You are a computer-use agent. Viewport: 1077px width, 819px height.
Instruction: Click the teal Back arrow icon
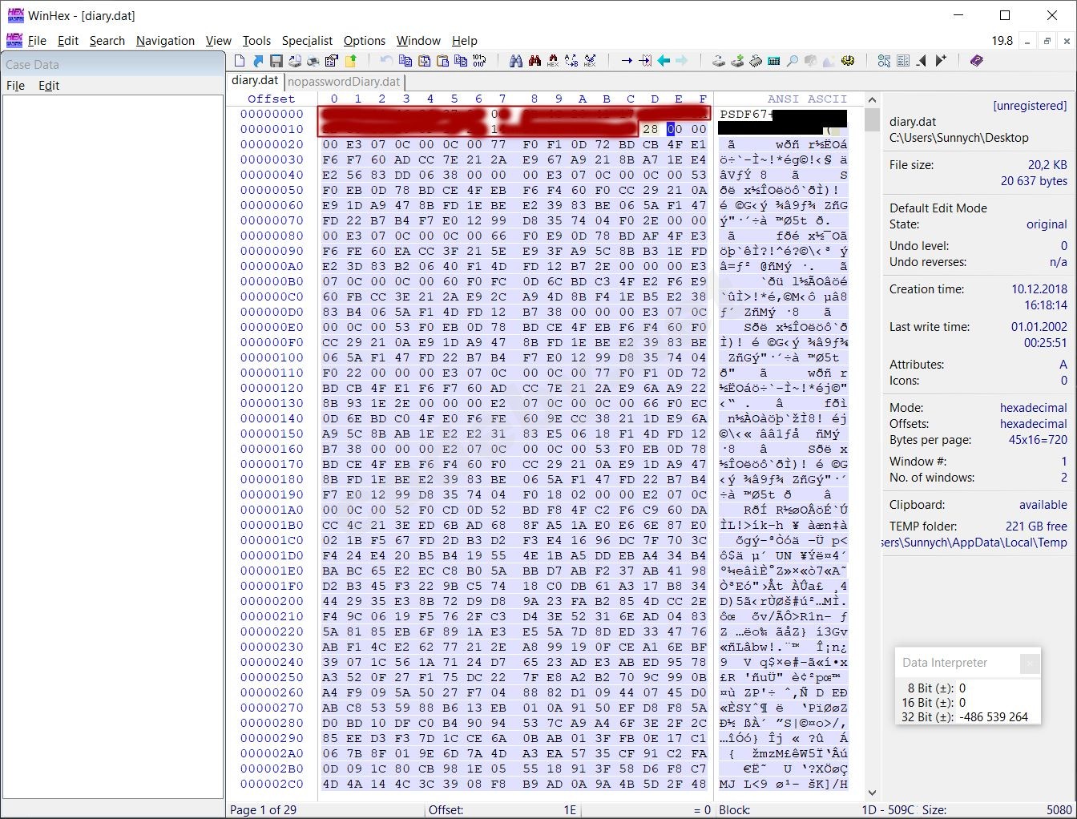[664, 61]
